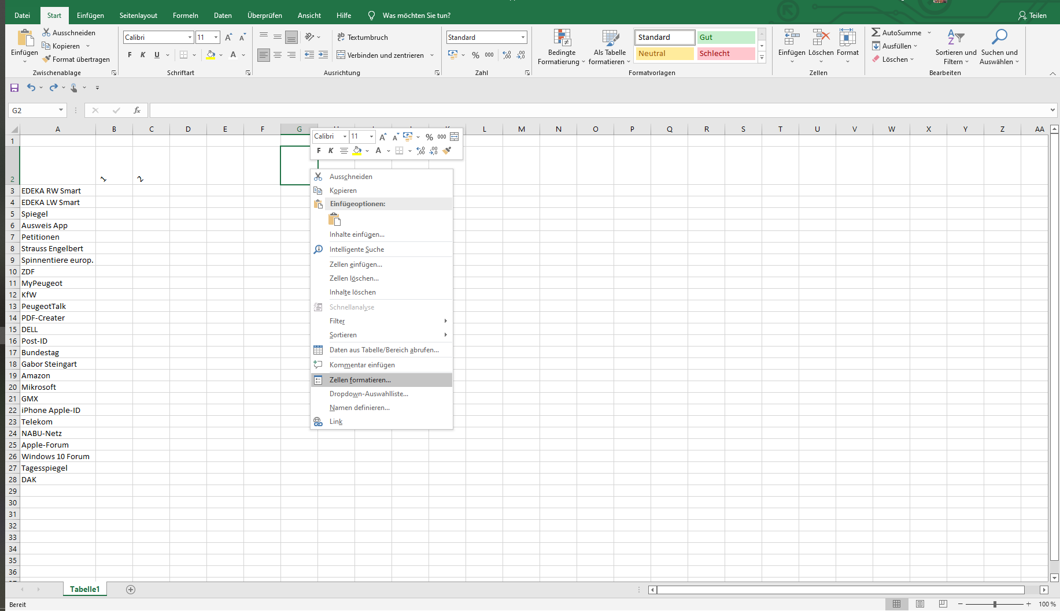The image size is (1060, 611).
Task: Open the ribbon font size dropdown
Action: coord(216,38)
